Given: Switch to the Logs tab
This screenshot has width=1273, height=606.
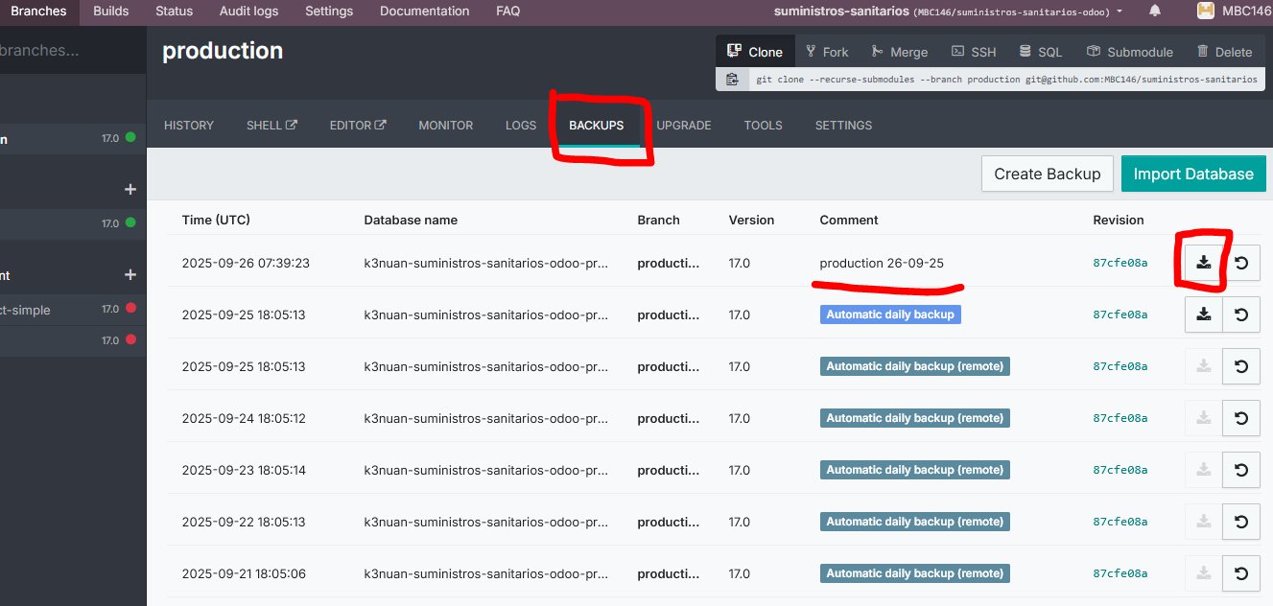Looking at the screenshot, I should 521,126.
